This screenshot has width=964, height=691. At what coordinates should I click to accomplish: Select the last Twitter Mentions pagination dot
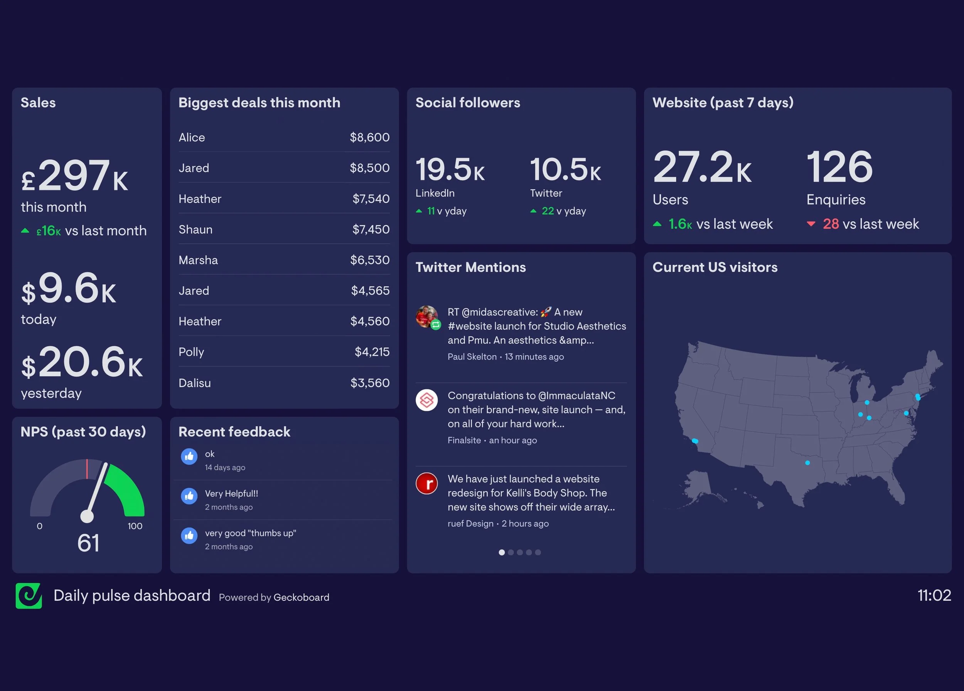[x=538, y=553]
